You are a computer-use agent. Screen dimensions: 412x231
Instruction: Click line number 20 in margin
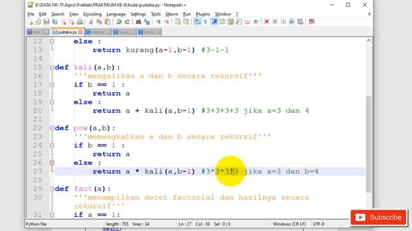point(37,110)
